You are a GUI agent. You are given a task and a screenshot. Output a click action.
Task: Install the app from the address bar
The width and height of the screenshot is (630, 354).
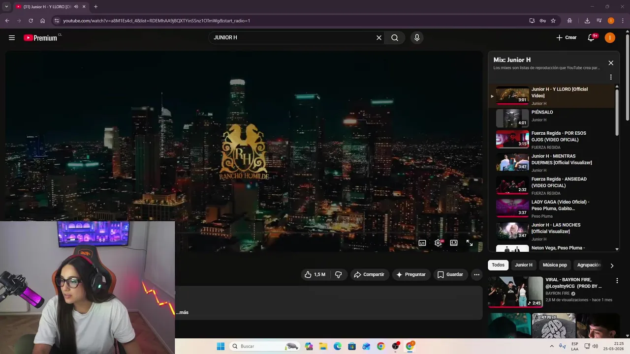[x=532, y=21]
